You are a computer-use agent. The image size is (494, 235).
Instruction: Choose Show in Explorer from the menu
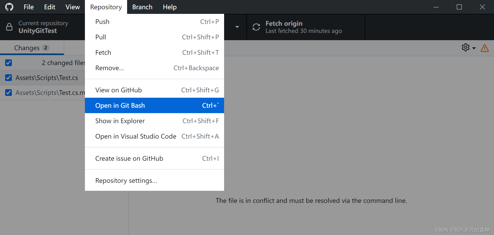[x=154, y=121]
